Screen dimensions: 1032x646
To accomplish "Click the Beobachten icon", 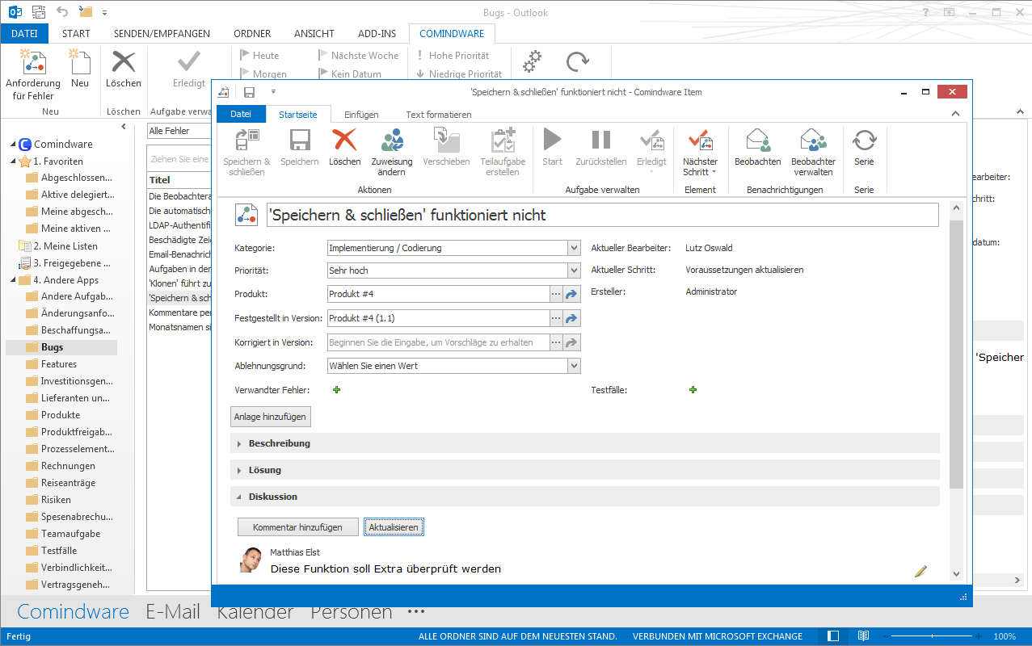I will coord(757,140).
